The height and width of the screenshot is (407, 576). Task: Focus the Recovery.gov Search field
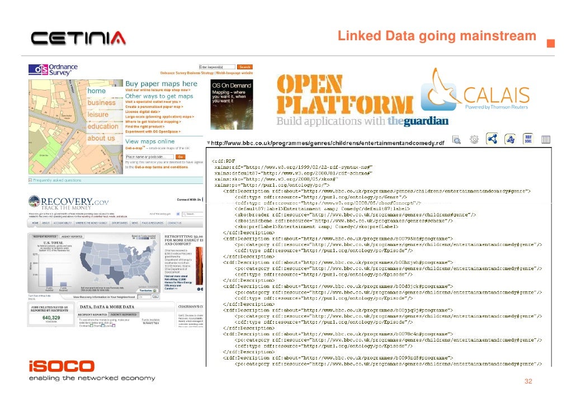click(193, 214)
